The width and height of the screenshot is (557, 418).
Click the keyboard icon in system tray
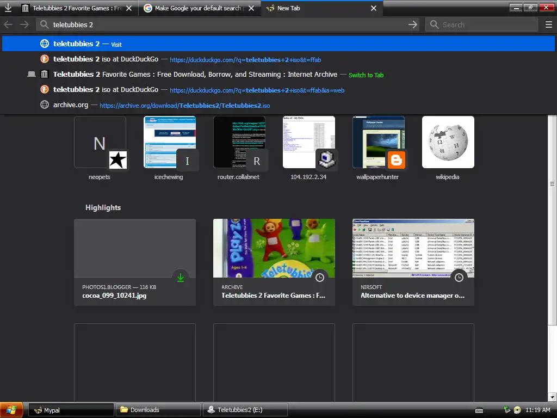pyautogui.click(x=479, y=410)
